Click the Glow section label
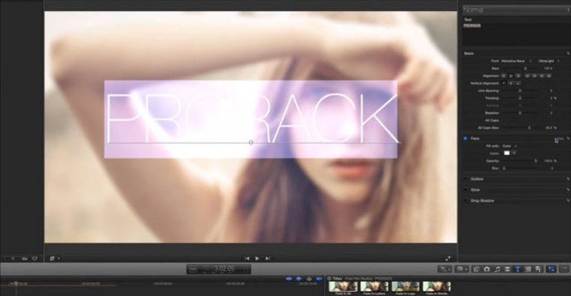The image size is (571, 296). (475, 190)
